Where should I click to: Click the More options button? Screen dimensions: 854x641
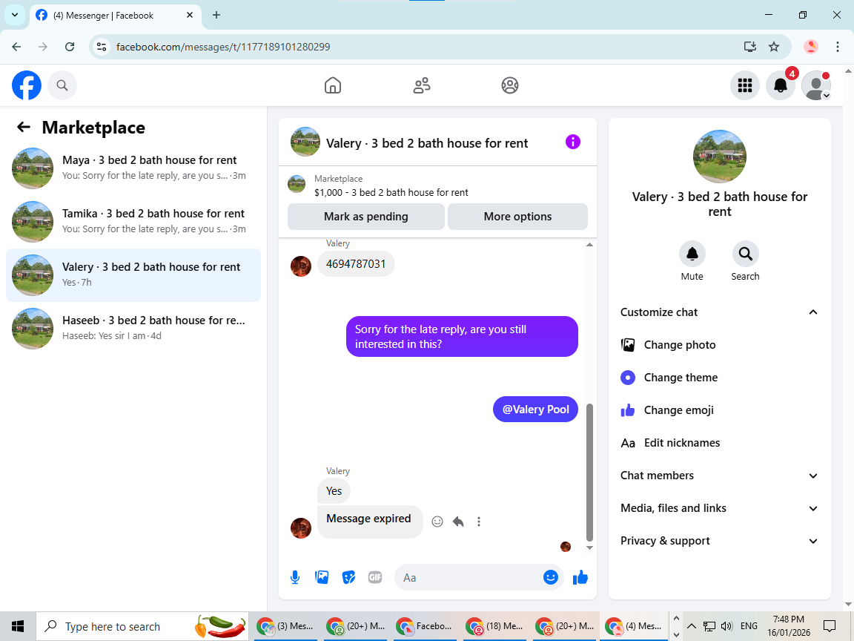click(517, 217)
